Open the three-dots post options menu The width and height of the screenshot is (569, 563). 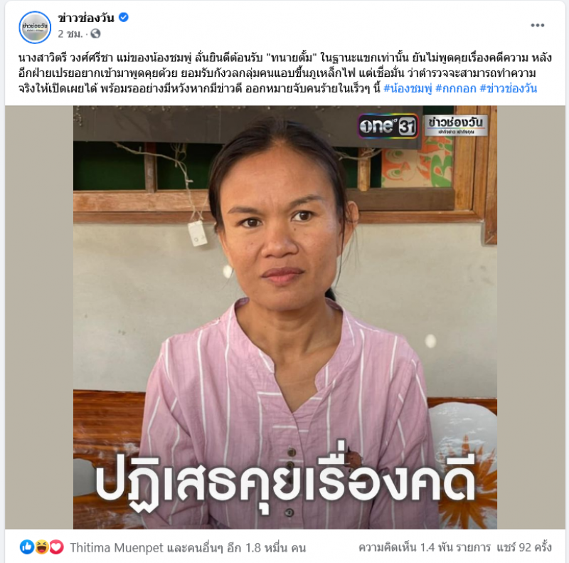537,25
